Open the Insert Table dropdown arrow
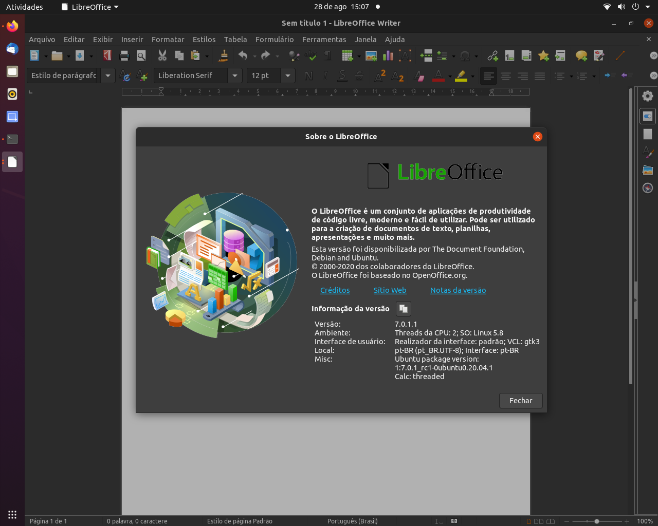The width and height of the screenshot is (658, 526). tap(358, 56)
